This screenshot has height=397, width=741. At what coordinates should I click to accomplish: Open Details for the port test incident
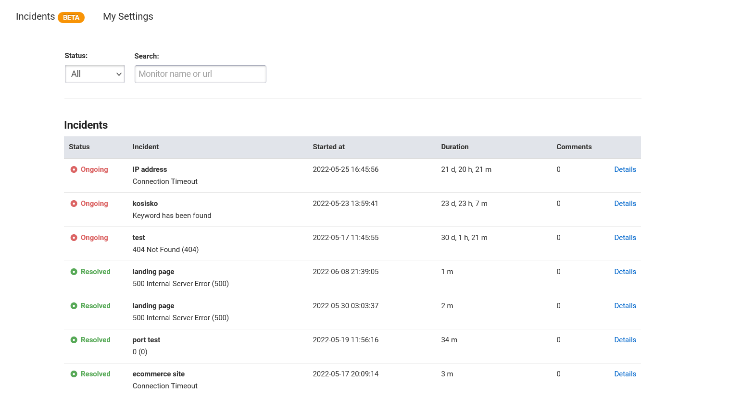click(625, 340)
